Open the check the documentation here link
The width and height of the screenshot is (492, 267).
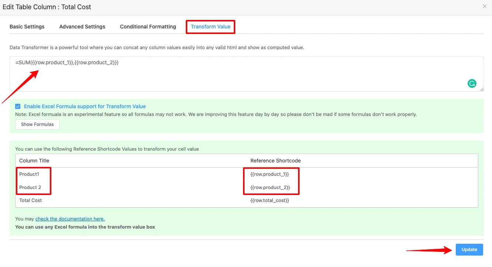click(70, 219)
